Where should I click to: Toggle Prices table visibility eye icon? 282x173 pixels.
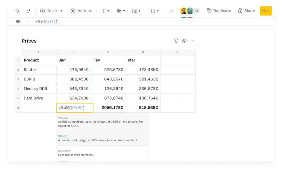(x=184, y=41)
